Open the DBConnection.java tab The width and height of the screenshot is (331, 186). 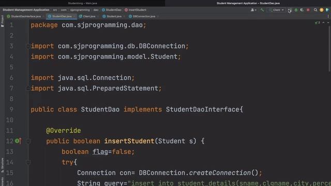point(142,16)
